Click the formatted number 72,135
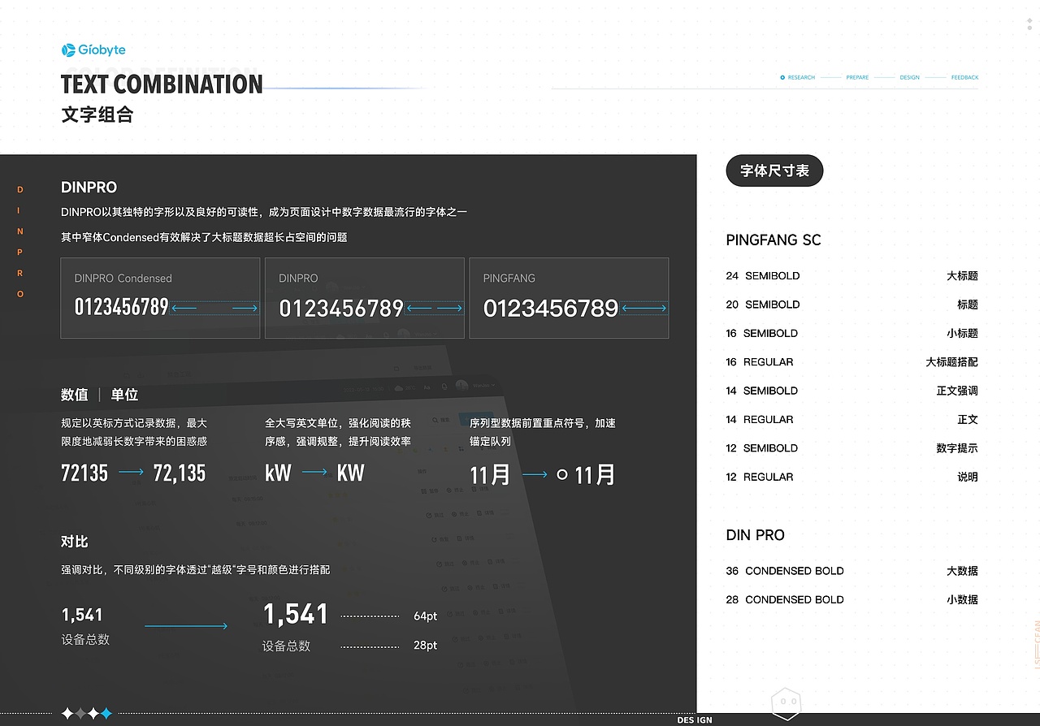This screenshot has width=1040, height=726. 180,473
